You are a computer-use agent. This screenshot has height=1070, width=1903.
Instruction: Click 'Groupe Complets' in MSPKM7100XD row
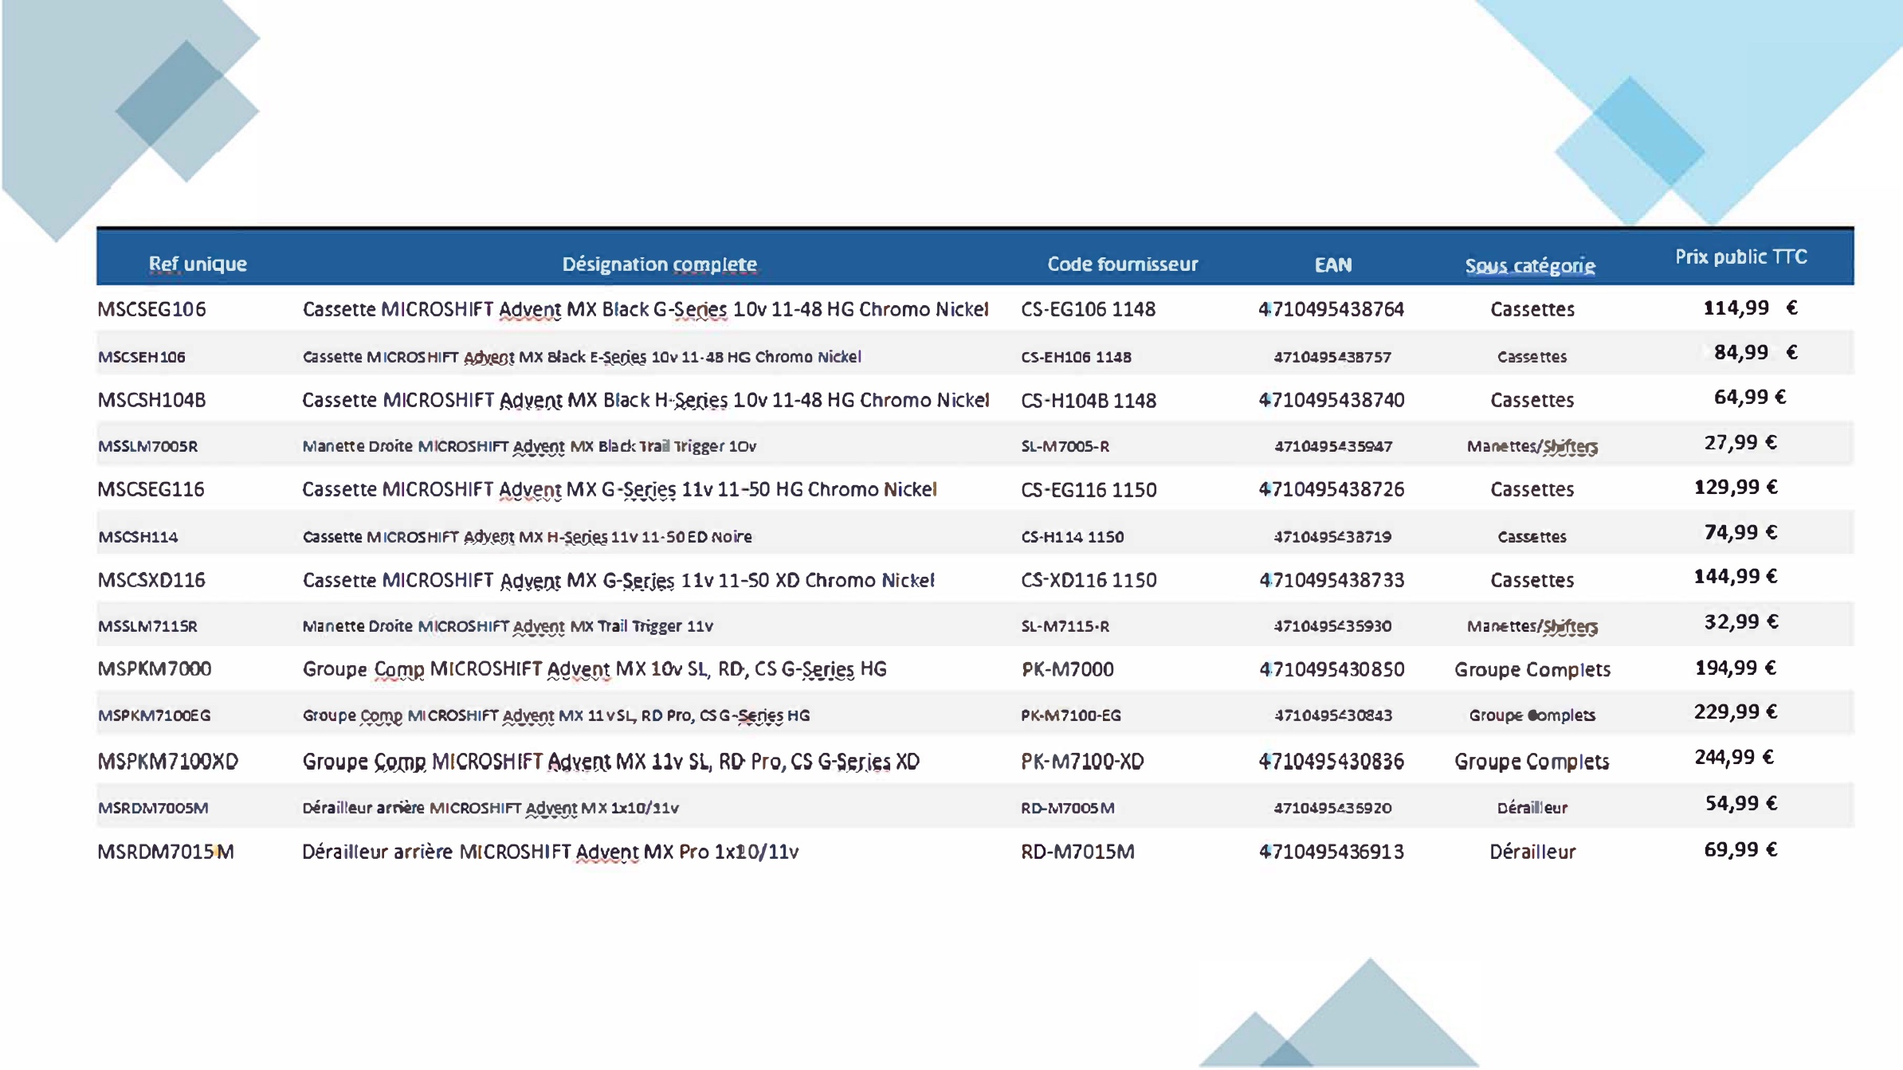click(1532, 762)
